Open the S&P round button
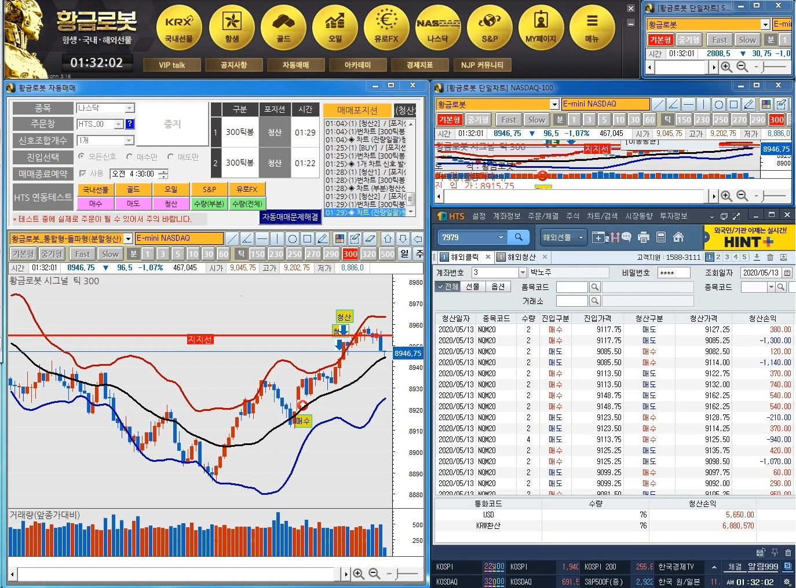Screen dimensions: 796x588 (490, 28)
